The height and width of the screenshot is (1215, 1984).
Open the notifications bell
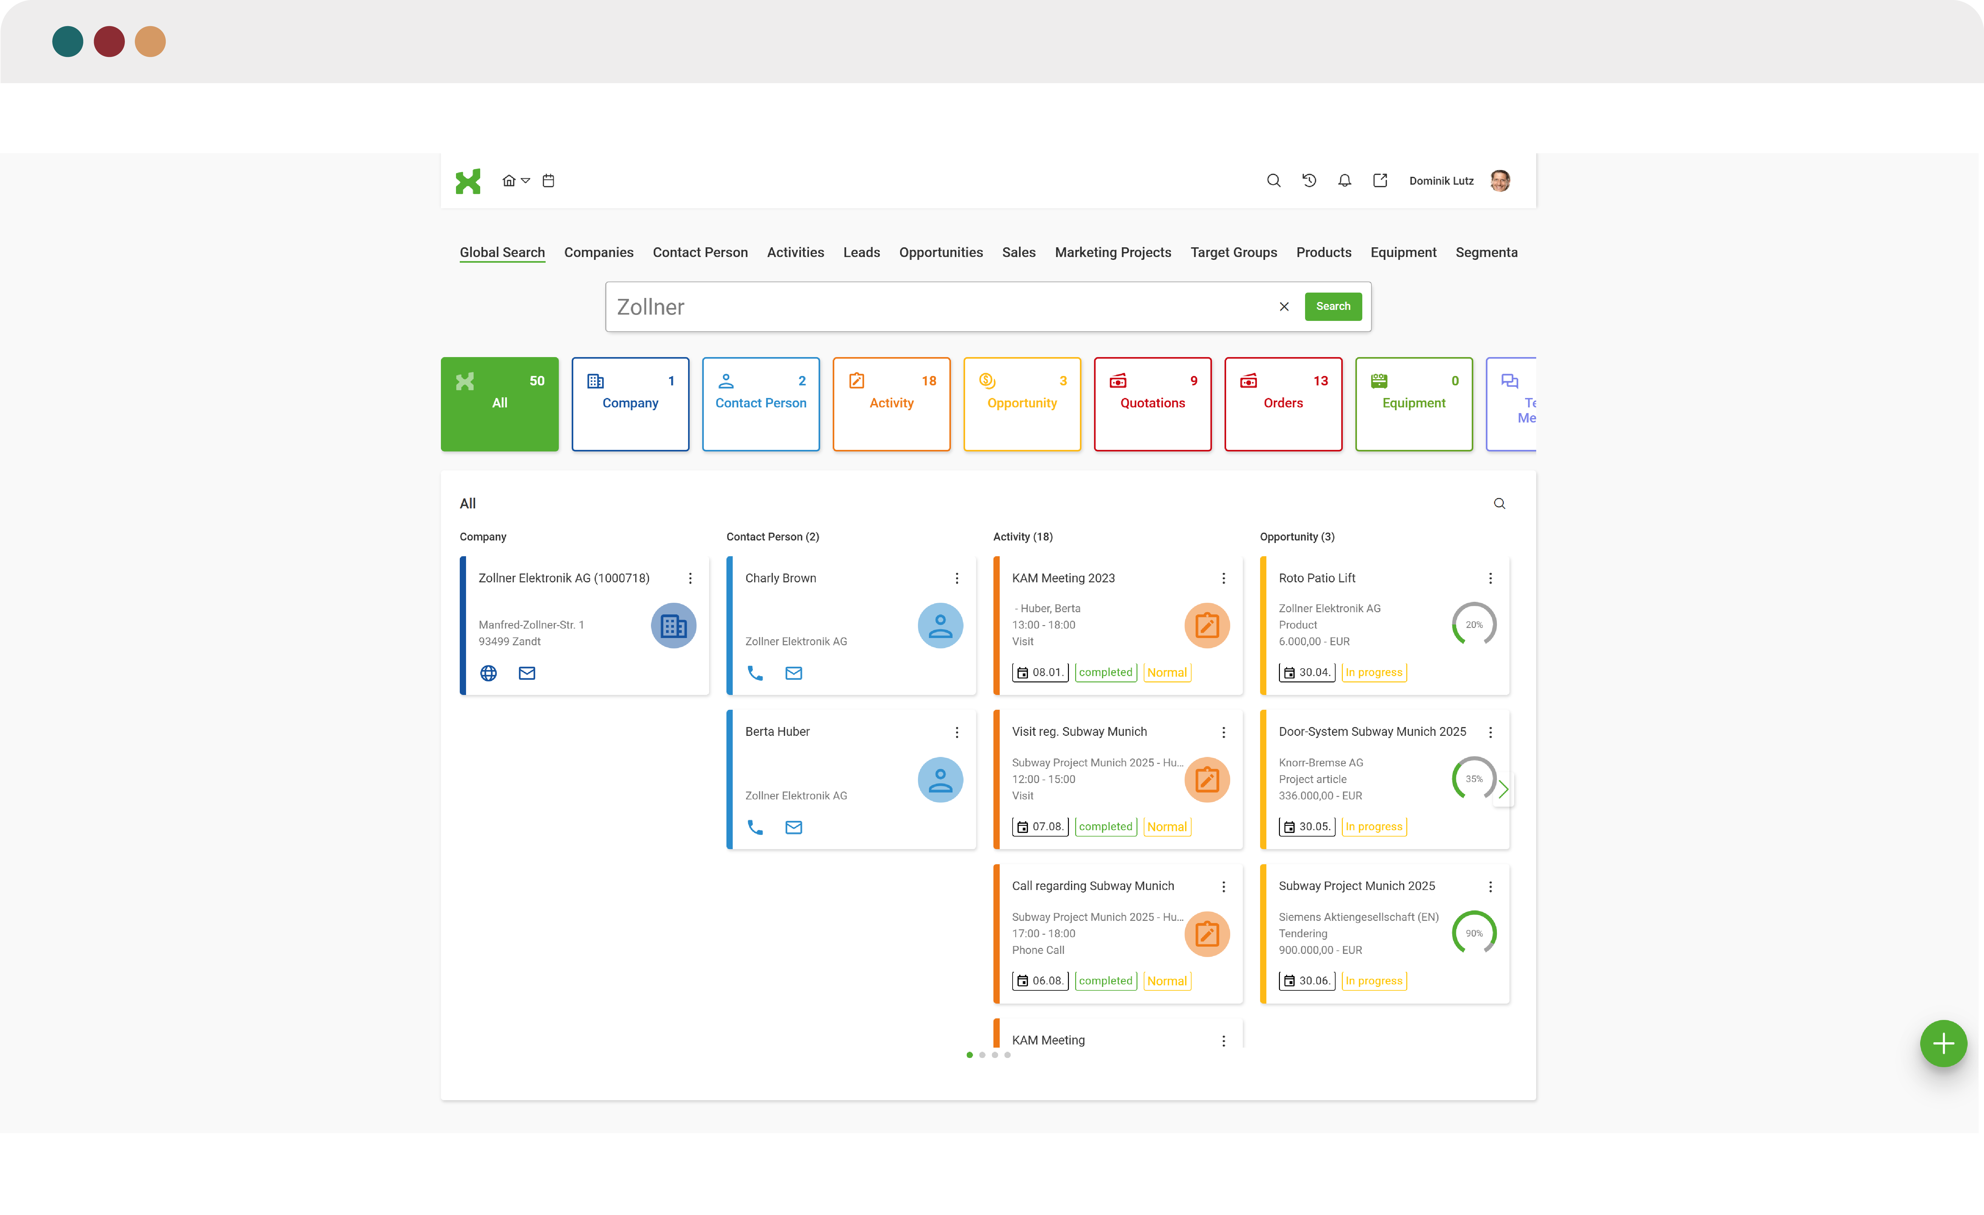pyautogui.click(x=1345, y=181)
